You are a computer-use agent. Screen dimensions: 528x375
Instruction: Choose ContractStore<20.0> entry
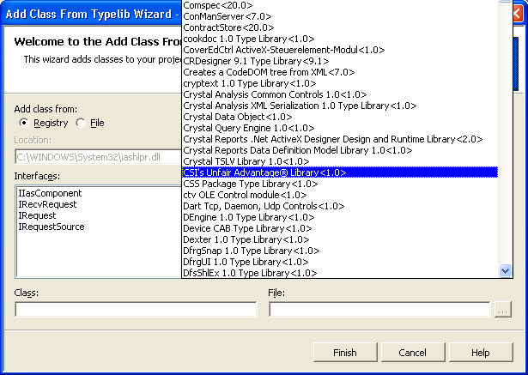click(x=340, y=27)
